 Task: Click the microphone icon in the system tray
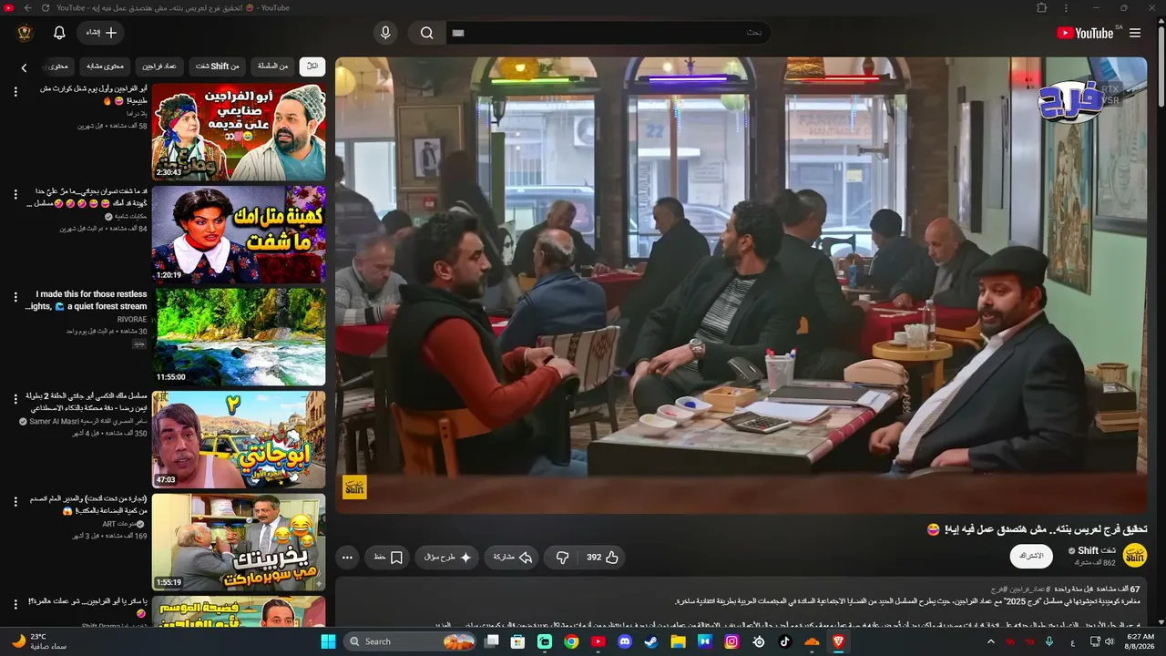click(1049, 641)
